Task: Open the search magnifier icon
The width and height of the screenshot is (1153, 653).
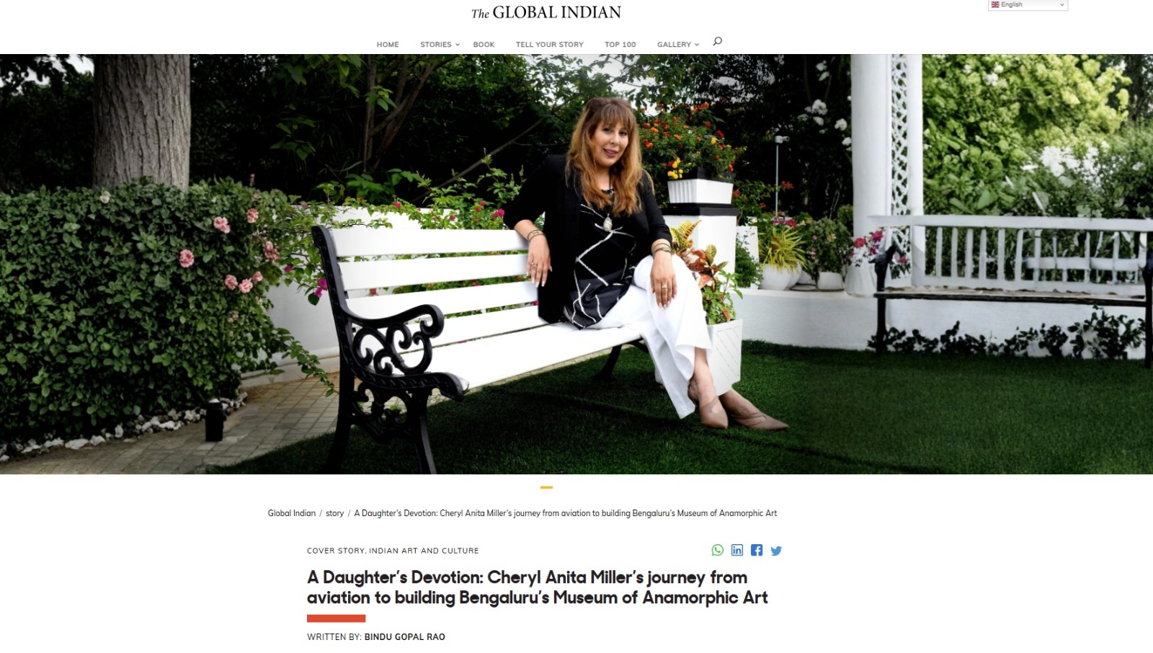Action: (717, 42)
